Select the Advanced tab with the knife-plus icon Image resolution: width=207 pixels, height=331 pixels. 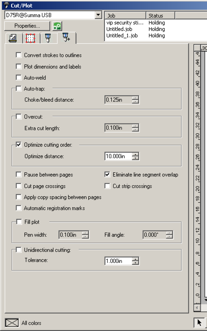[x=66, y=38]
